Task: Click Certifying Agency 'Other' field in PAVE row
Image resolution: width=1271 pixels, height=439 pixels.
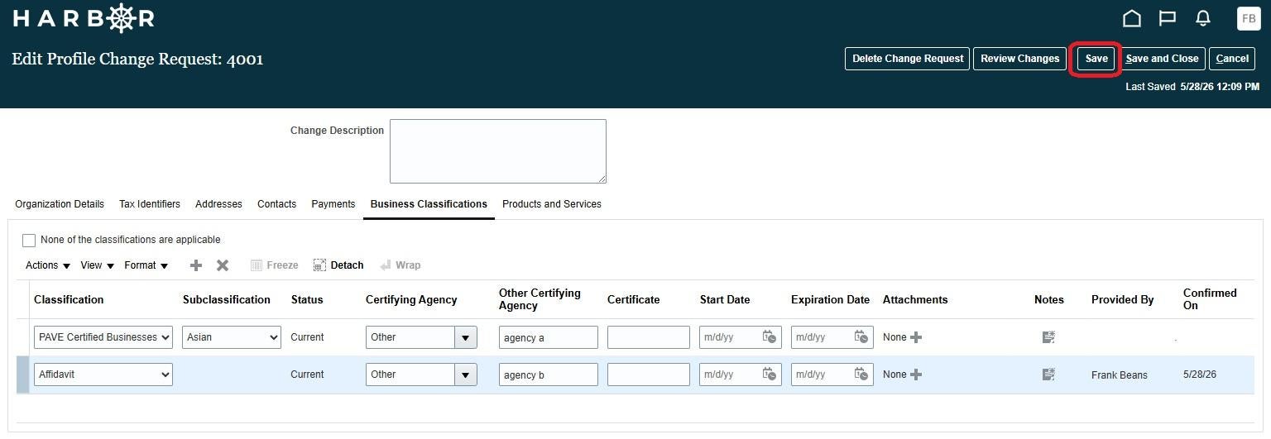Action: pyautogui.click(x=410, y=337)
